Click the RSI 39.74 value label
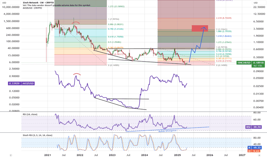 pos(254,127)
